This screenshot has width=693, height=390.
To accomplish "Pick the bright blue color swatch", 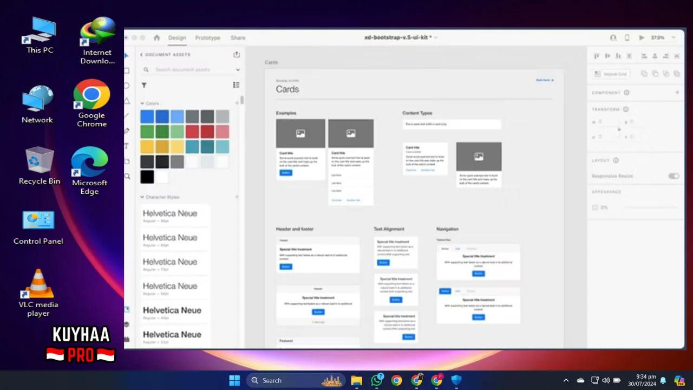I will (x=147, y=116).
